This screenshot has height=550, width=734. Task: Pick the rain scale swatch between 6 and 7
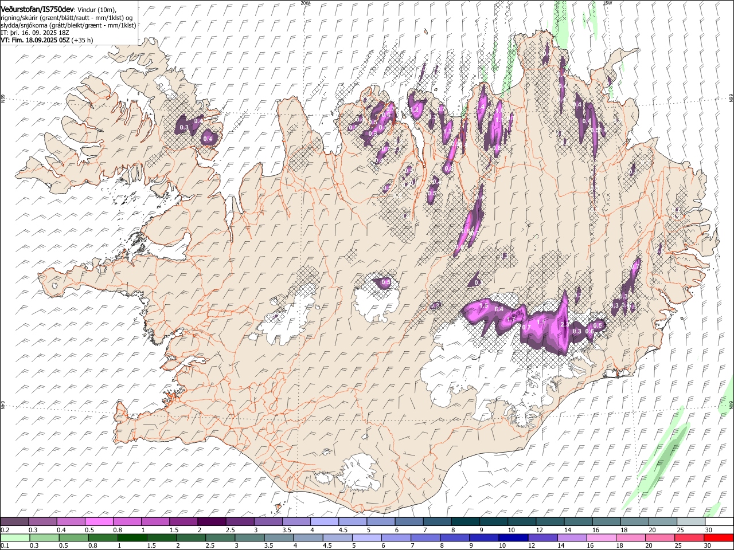coord(396,537)
